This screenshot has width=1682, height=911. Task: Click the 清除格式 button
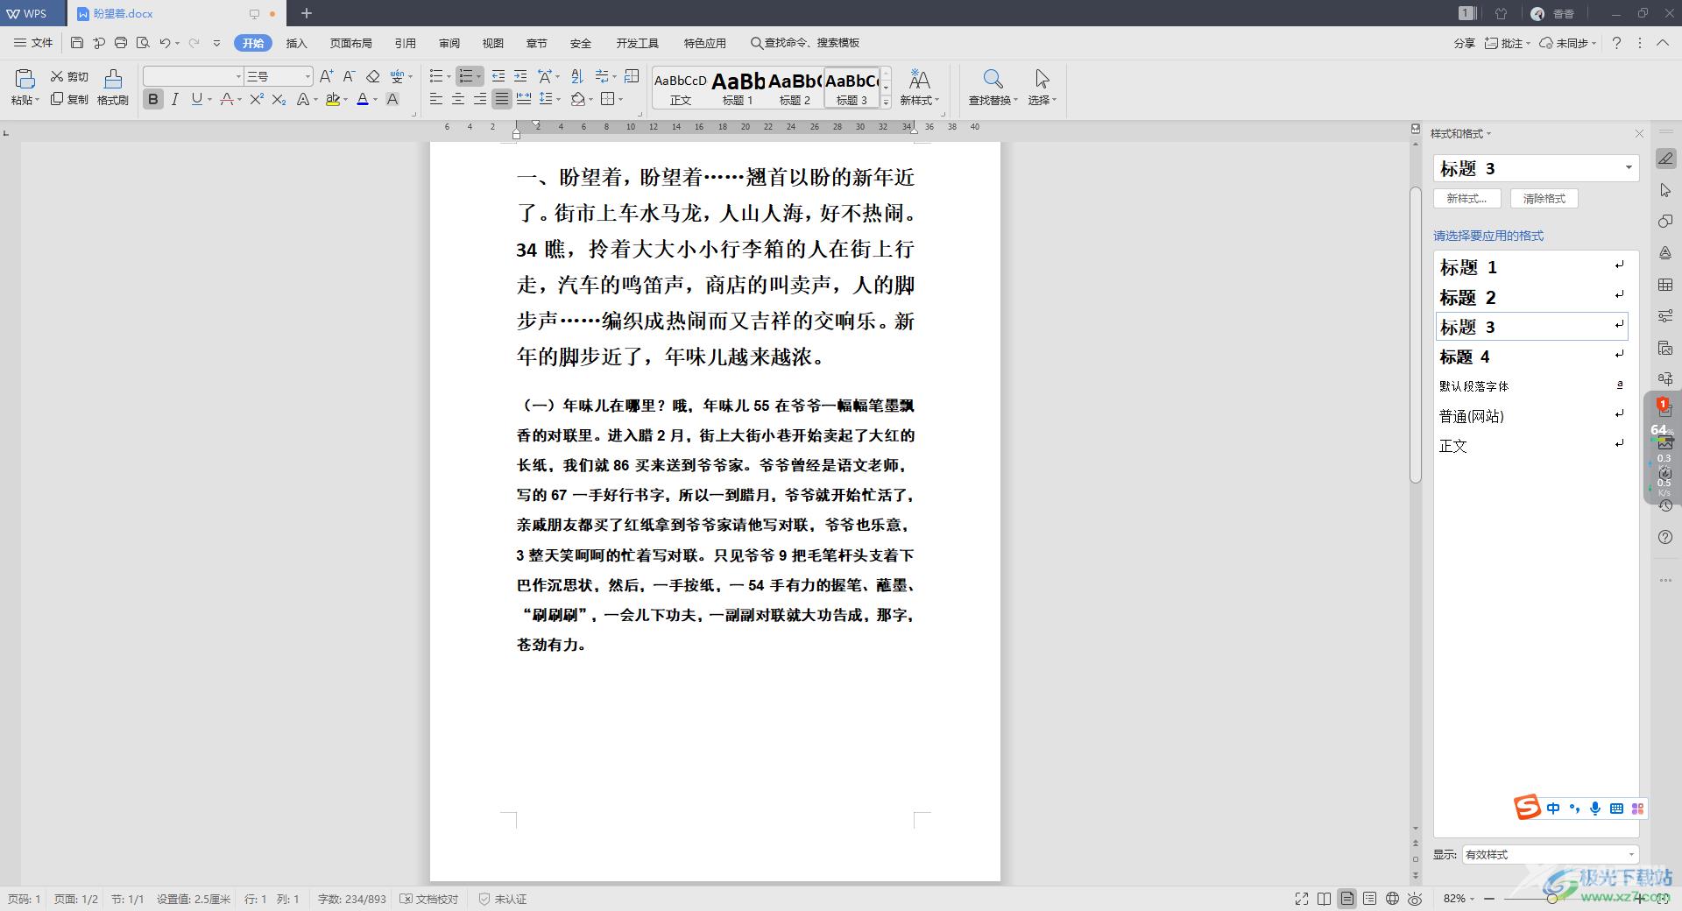tap(1544, 199)
